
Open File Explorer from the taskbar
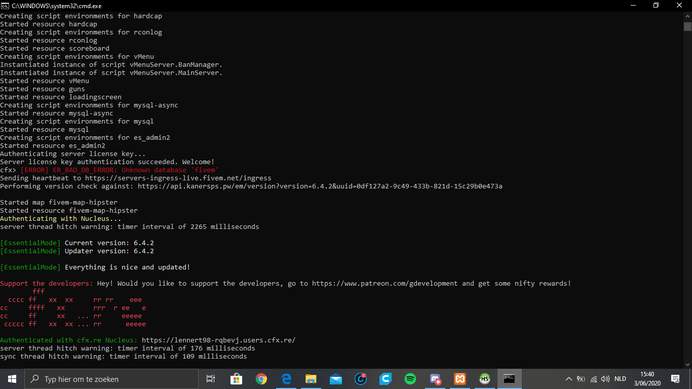click(x=311, y=379)
